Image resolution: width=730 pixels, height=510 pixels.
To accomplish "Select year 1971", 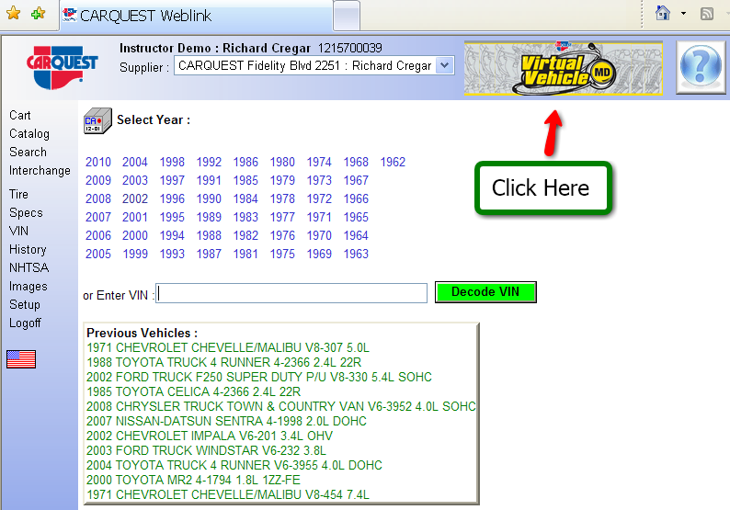I will [x=319, y=217].
